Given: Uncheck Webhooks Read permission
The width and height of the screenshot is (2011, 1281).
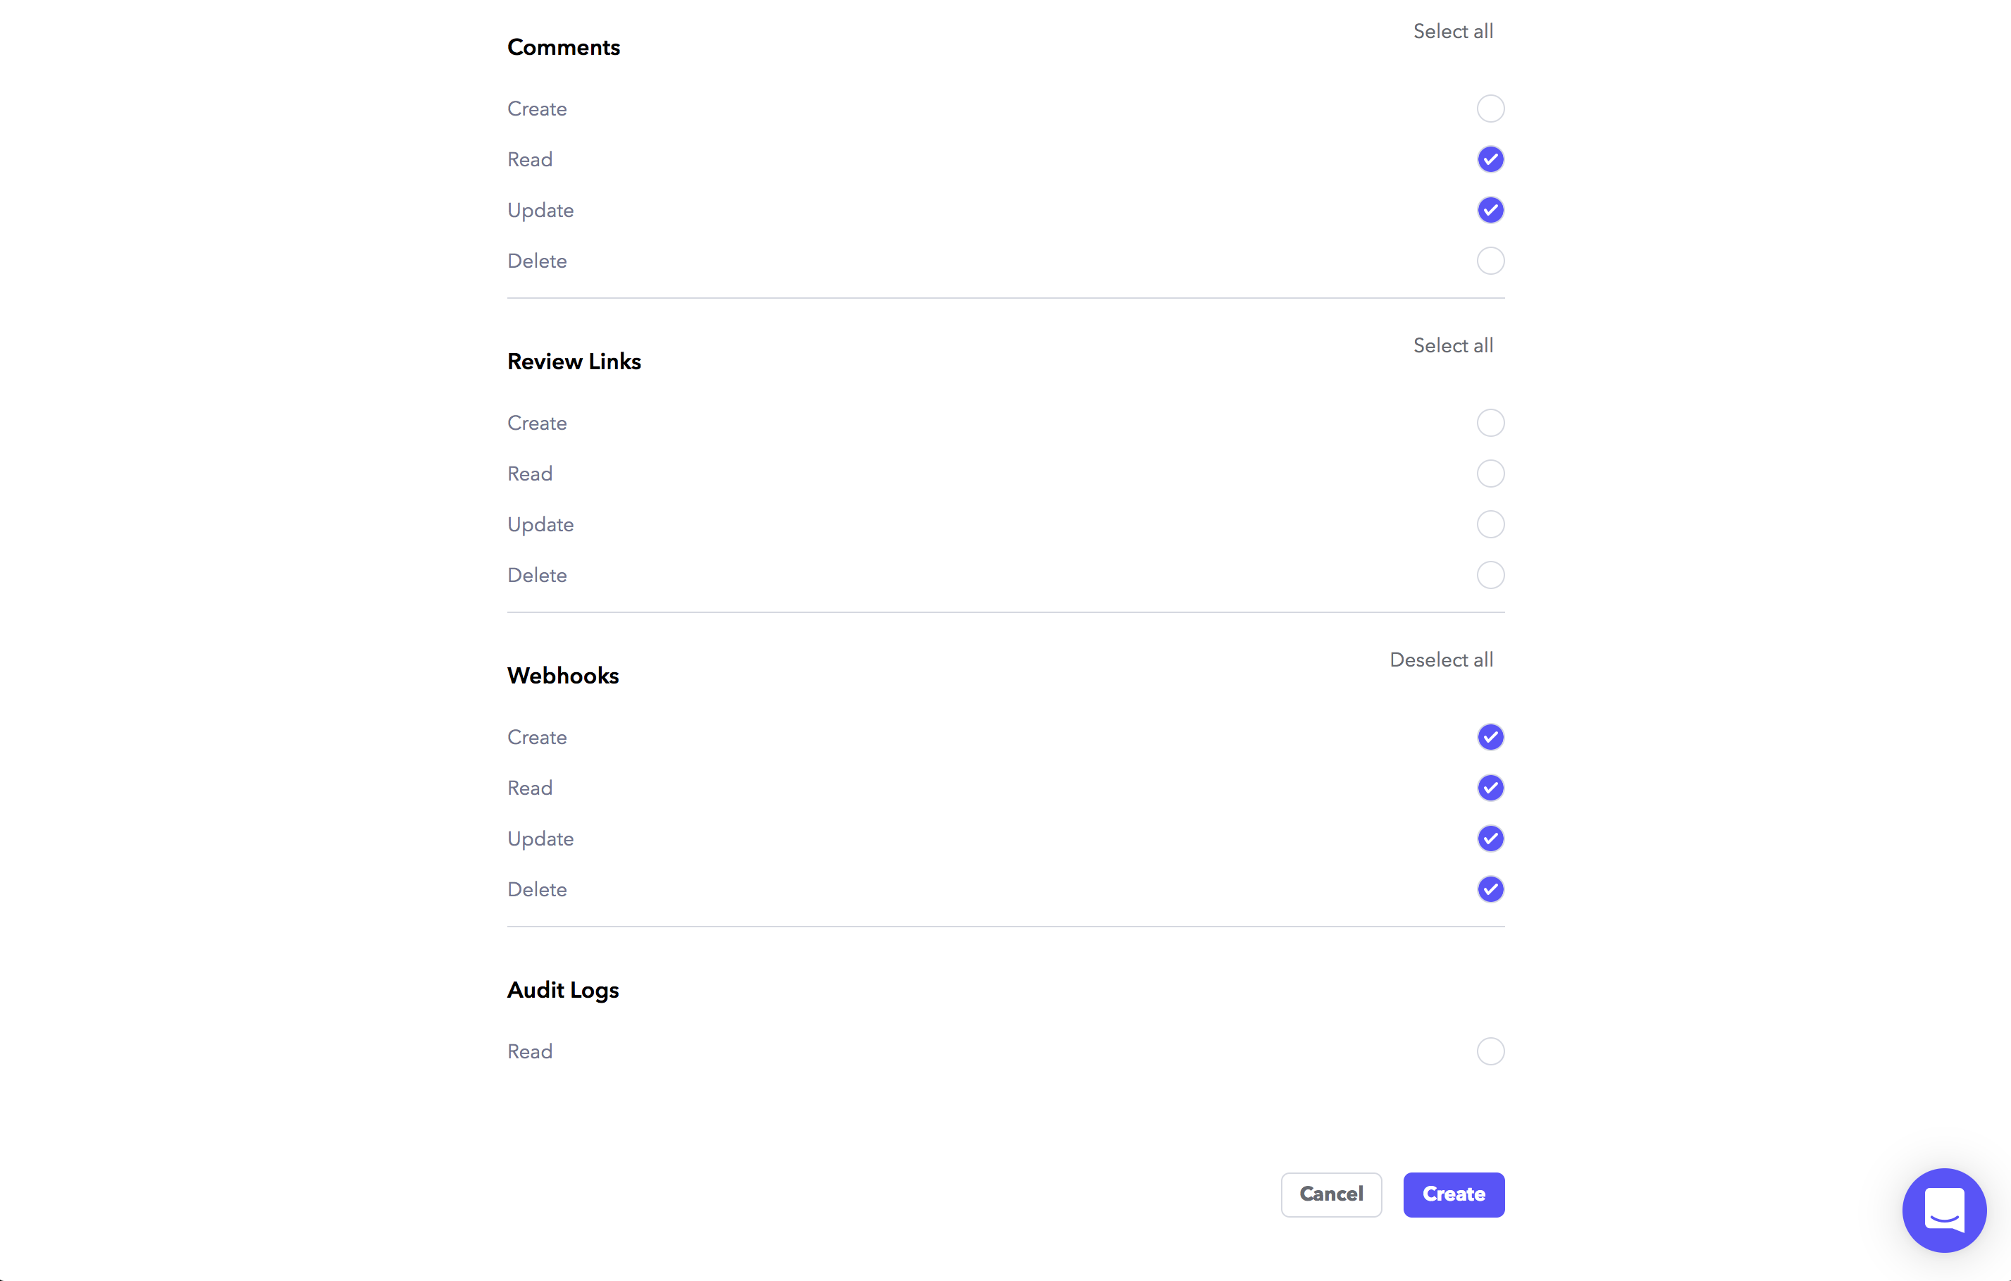Looking at the screenshot, I should click(x=1490, y=788).
